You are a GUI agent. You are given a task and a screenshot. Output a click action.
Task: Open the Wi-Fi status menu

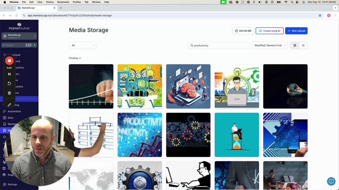coord(286,2)
